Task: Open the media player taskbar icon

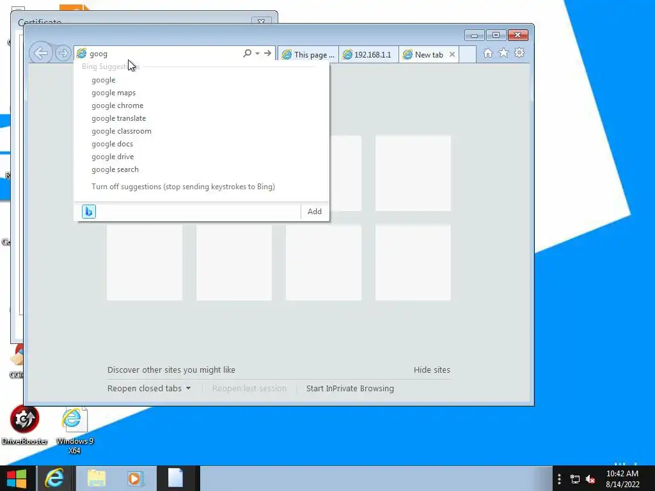Action: [136, 478]
